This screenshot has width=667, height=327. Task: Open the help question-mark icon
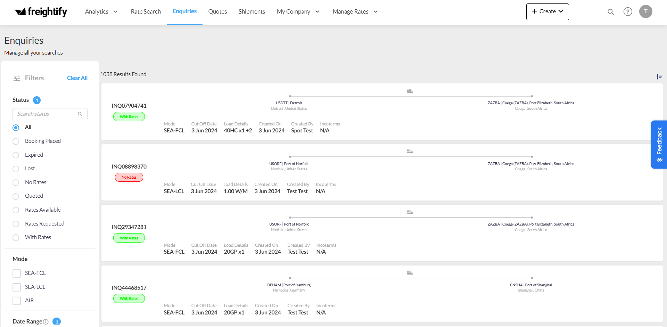(x=628, y=11)
